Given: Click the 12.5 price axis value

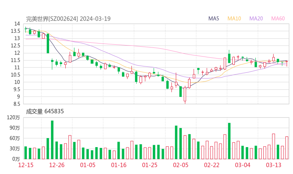Looking at the screenshot, I should pyautogui.click(x=15, y=45).
